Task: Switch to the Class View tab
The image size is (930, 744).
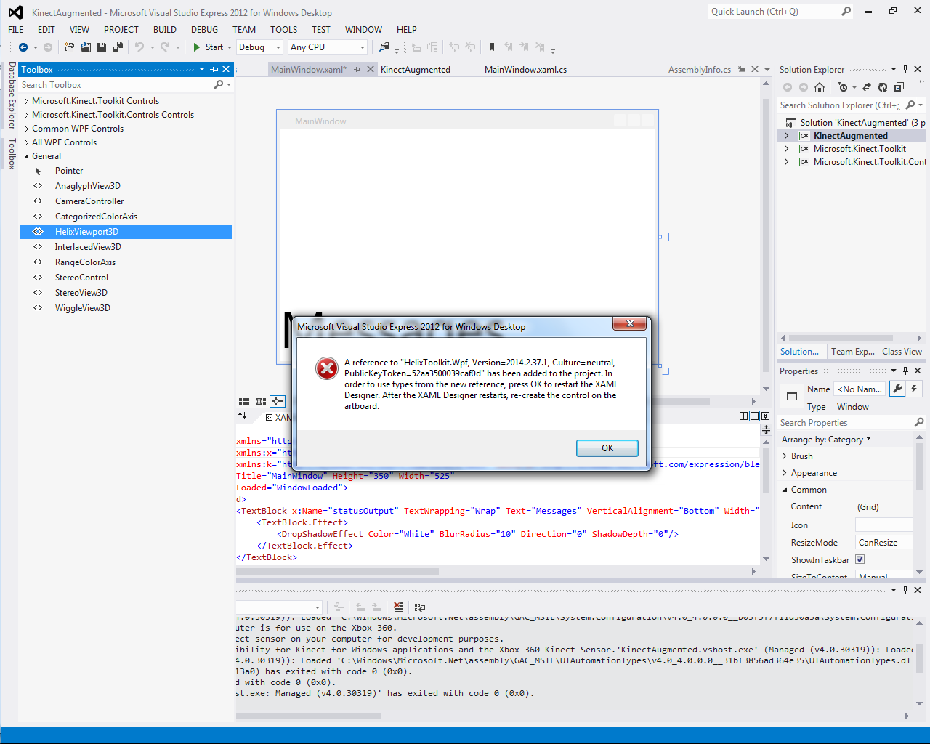Action: 902,352
